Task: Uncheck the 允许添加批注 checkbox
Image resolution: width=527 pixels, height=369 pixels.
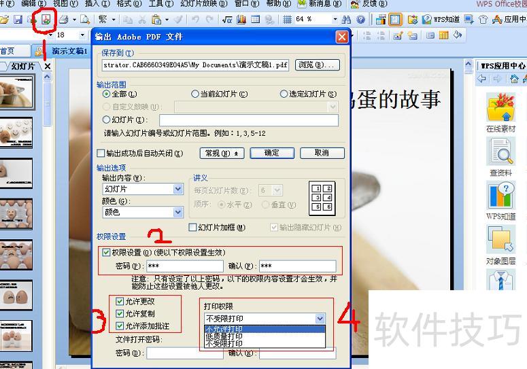Action: point(120,326)
